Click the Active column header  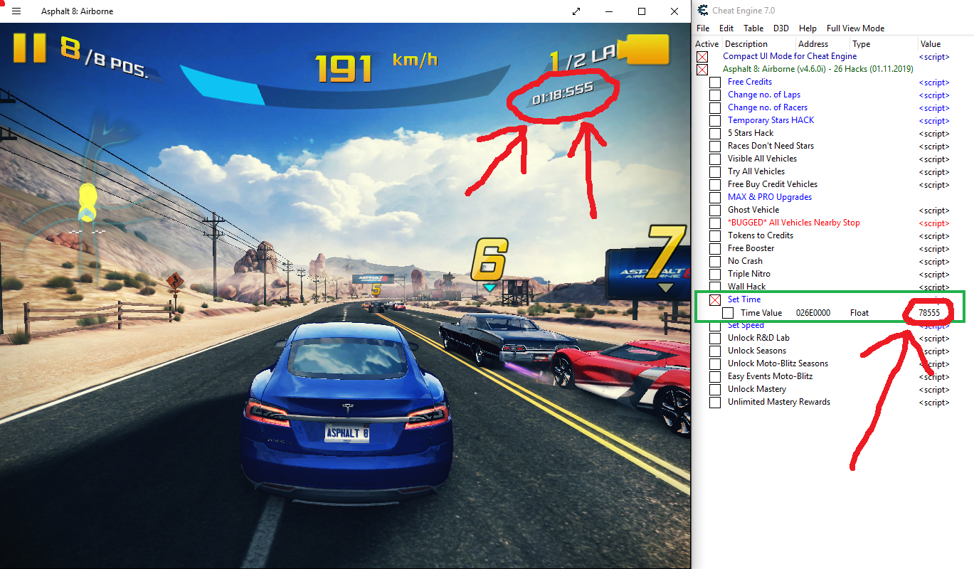[x=707, y=44]
